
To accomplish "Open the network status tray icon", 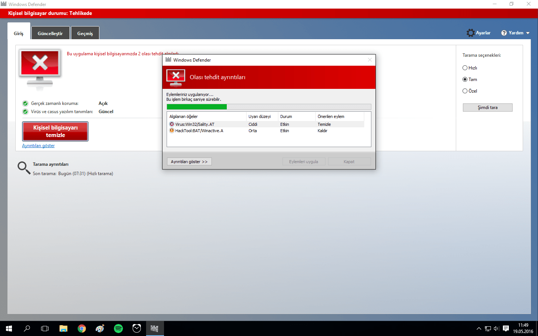I will pyautogui.click(x=488, y=329).
